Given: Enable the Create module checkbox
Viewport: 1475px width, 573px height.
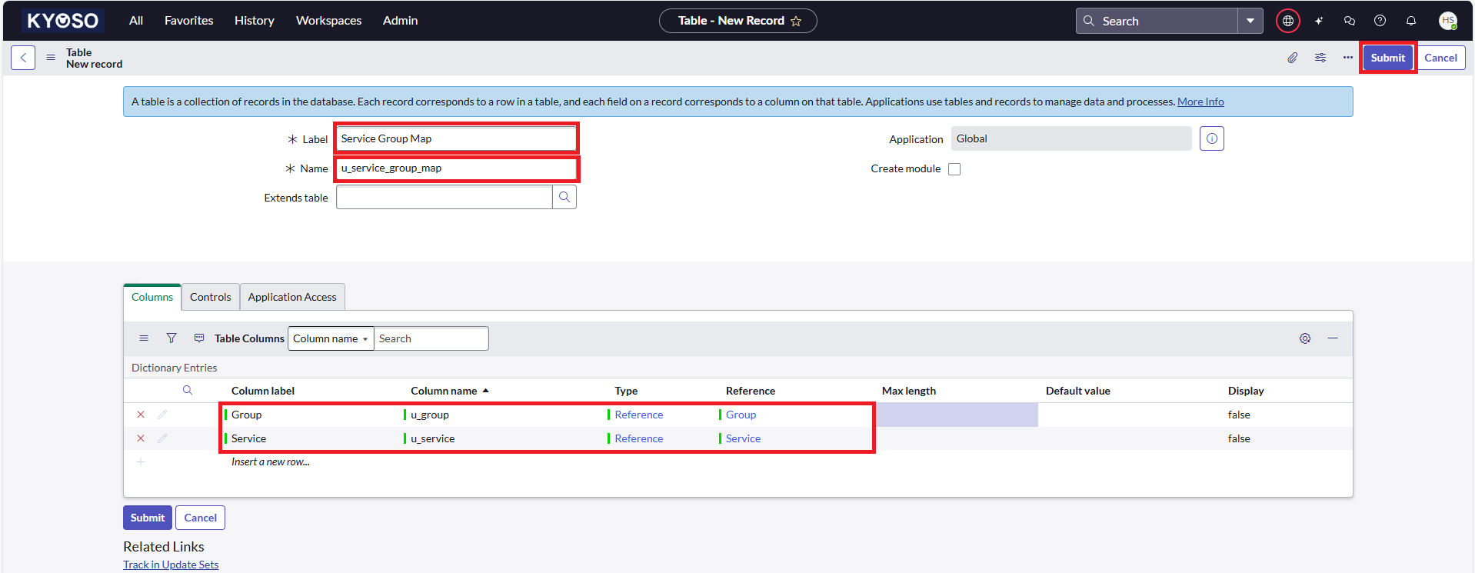Looking at the screenshot, I should pyautogui.click(x=954, y=169).
